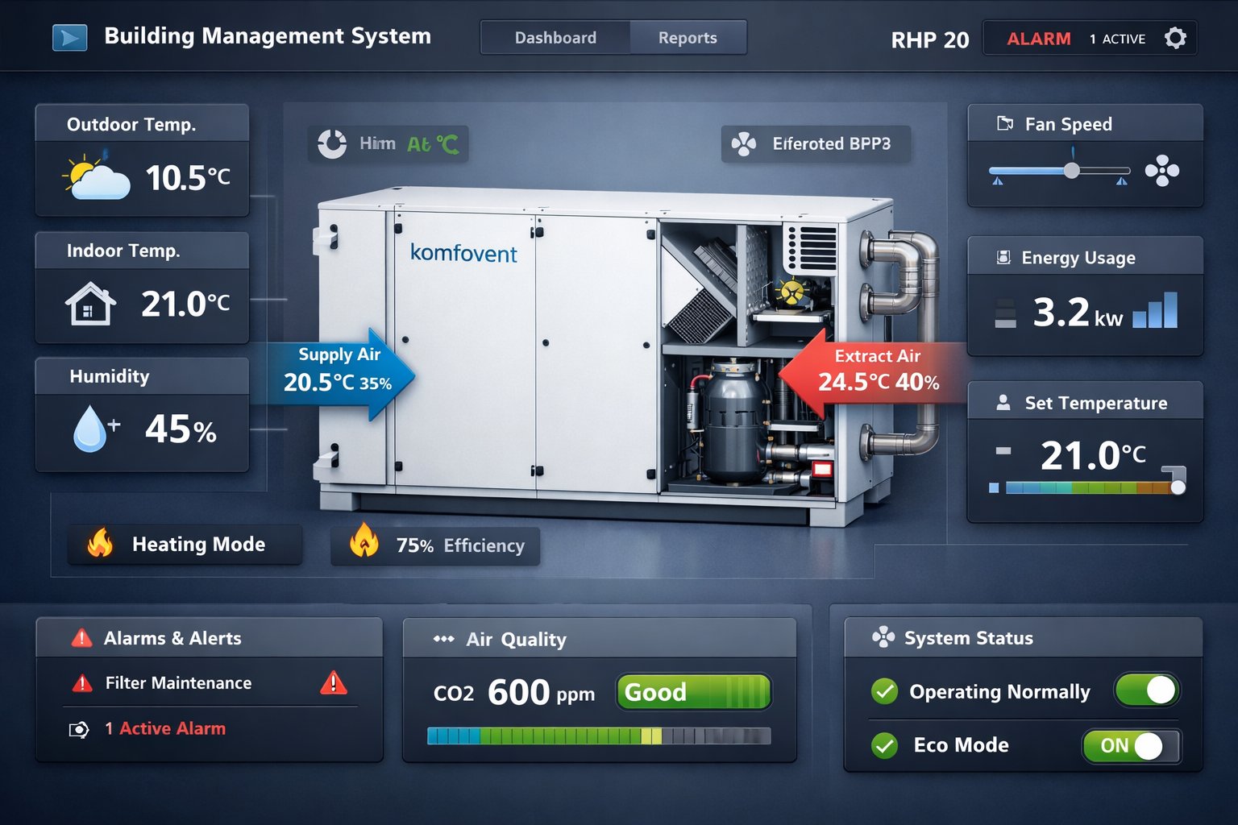Image resolution: width=1238 pixels, height=825 pixels.
Task: Click the 3.2 kW energy value
Action: tap(1078, 313)
